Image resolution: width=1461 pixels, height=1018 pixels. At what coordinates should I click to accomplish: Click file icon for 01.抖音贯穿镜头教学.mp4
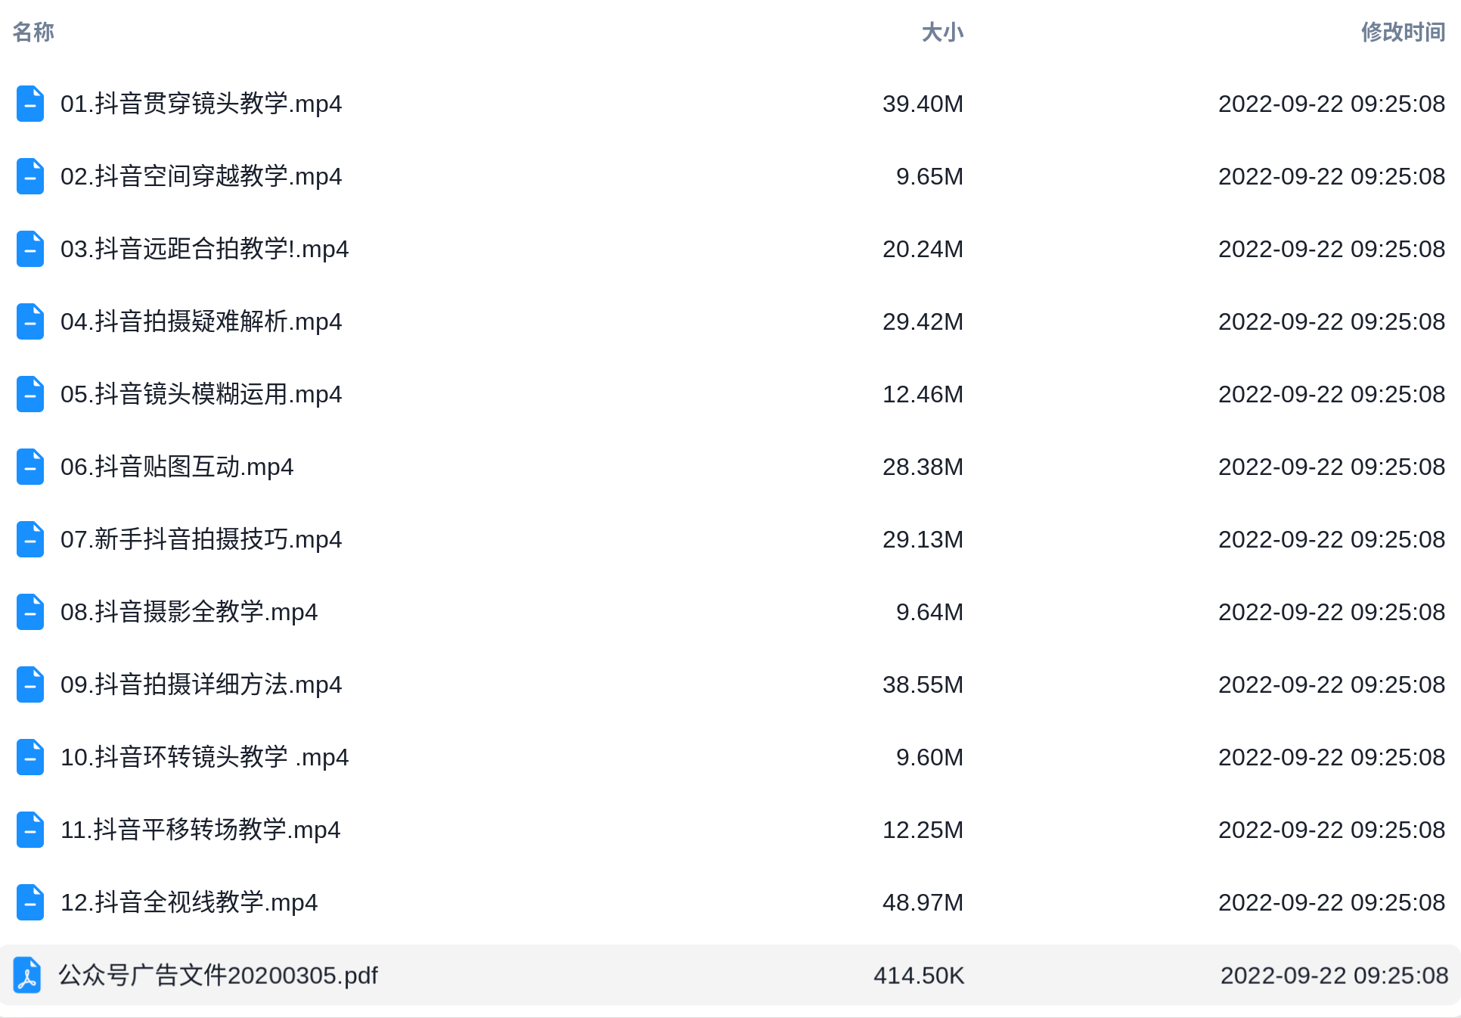[30, 104]
